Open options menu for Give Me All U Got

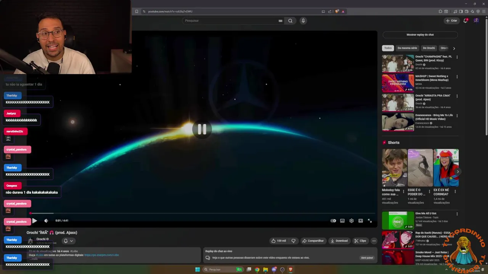click(x=457, y=214)
